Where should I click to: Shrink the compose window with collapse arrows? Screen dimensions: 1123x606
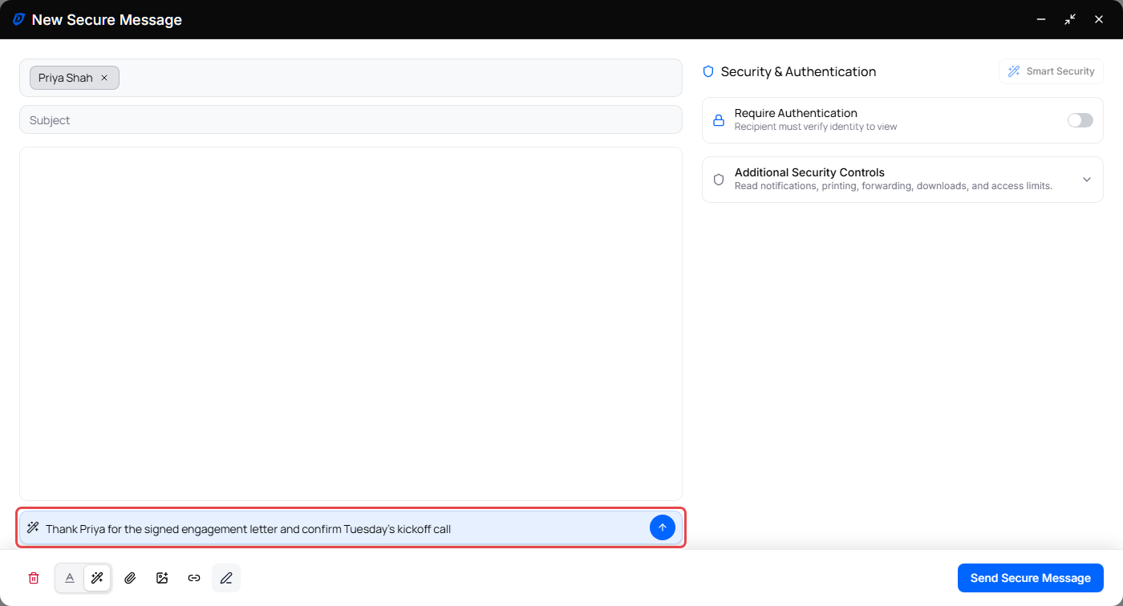coord(1070,19)
